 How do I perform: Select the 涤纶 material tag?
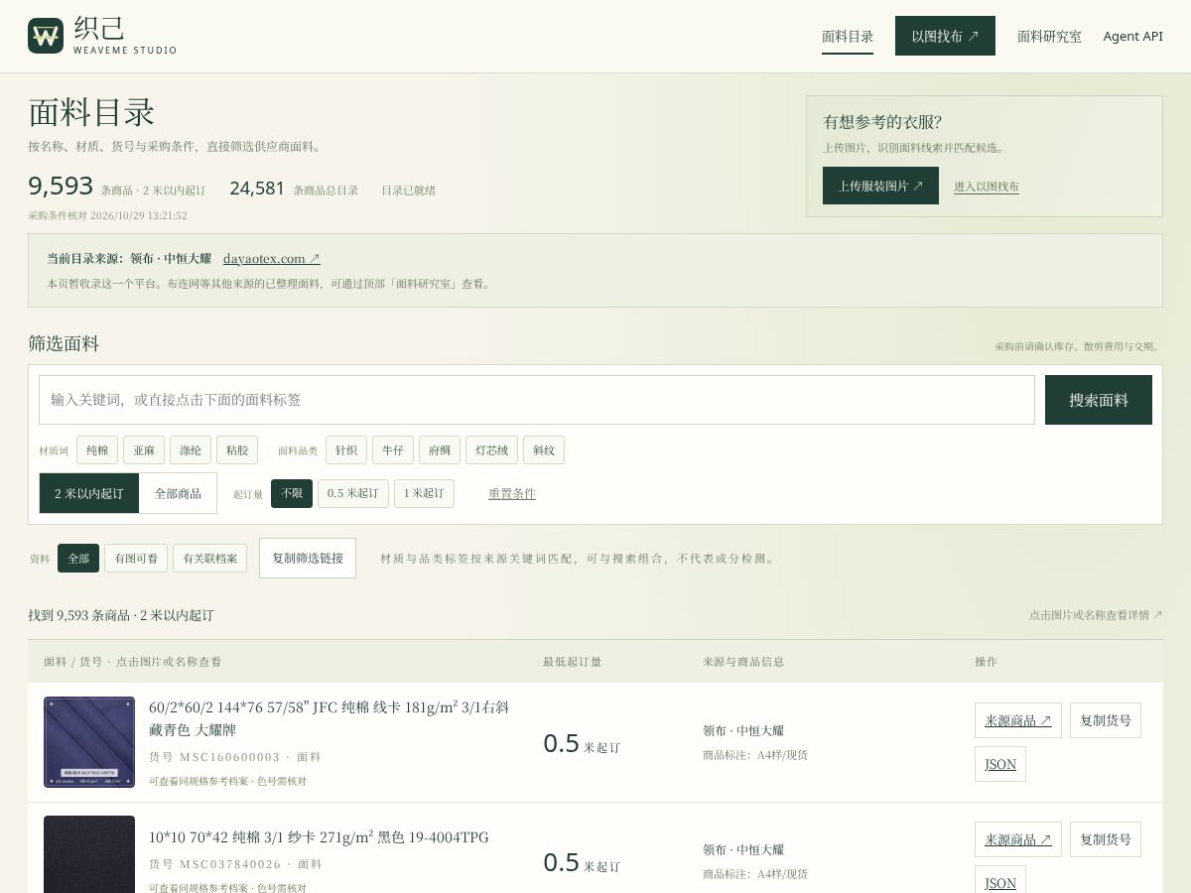point(191,450)
